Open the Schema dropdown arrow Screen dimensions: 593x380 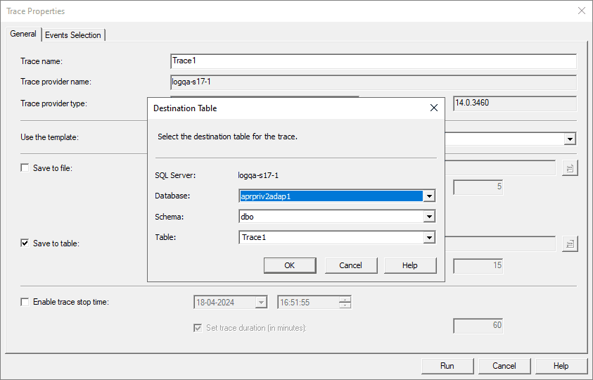click(x=429, y=217)
